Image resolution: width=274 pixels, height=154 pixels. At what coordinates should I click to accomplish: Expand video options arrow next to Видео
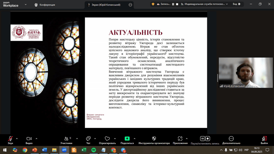pos(36,138)
